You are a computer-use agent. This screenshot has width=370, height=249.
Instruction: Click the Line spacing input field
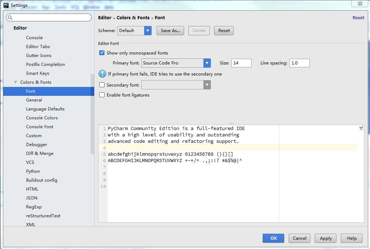tap(299, 63)
